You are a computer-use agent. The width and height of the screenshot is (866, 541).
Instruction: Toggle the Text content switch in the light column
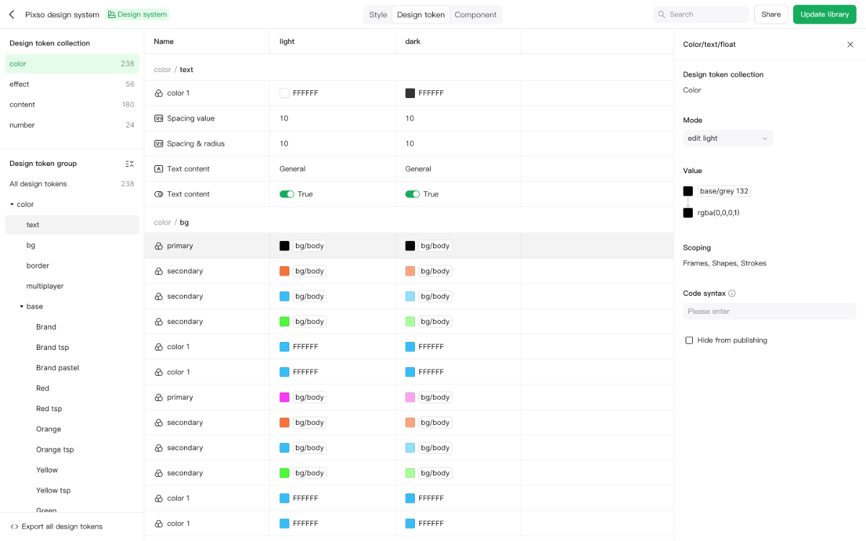287,194
